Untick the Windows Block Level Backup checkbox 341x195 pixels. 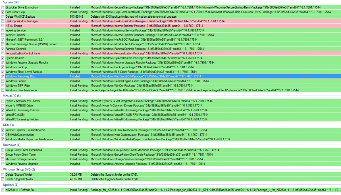3,72
